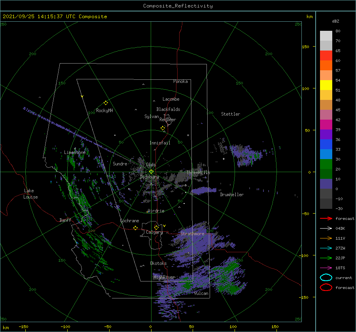
Task: Click the Ponoka city label
Action: pos(180,81)
